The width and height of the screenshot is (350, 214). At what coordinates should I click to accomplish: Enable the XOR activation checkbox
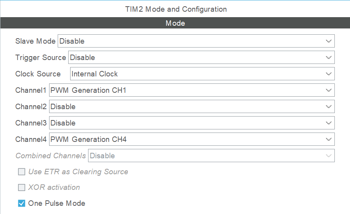[22, 187]
